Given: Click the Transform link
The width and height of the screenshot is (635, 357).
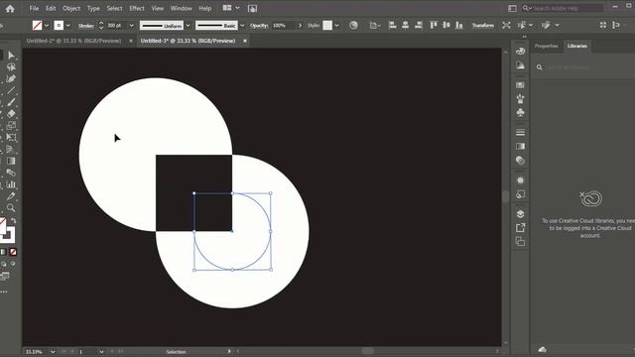Looking at the screenshot, I should point(483,26).
